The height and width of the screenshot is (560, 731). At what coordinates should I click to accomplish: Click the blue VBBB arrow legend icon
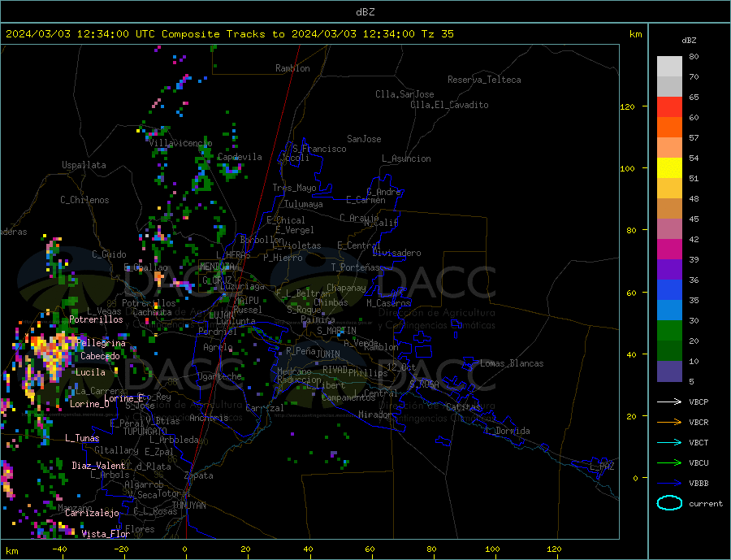coord(670,484)
